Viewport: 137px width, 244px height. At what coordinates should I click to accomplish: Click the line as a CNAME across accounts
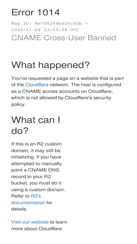[62, 91]
